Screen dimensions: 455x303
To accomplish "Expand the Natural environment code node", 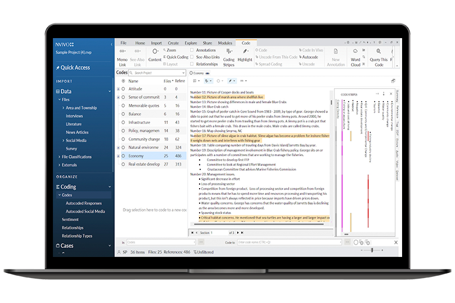I will pos(118,148).
